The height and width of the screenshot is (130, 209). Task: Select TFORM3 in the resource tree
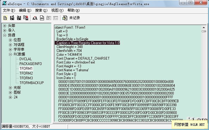[x=26, y=78]
